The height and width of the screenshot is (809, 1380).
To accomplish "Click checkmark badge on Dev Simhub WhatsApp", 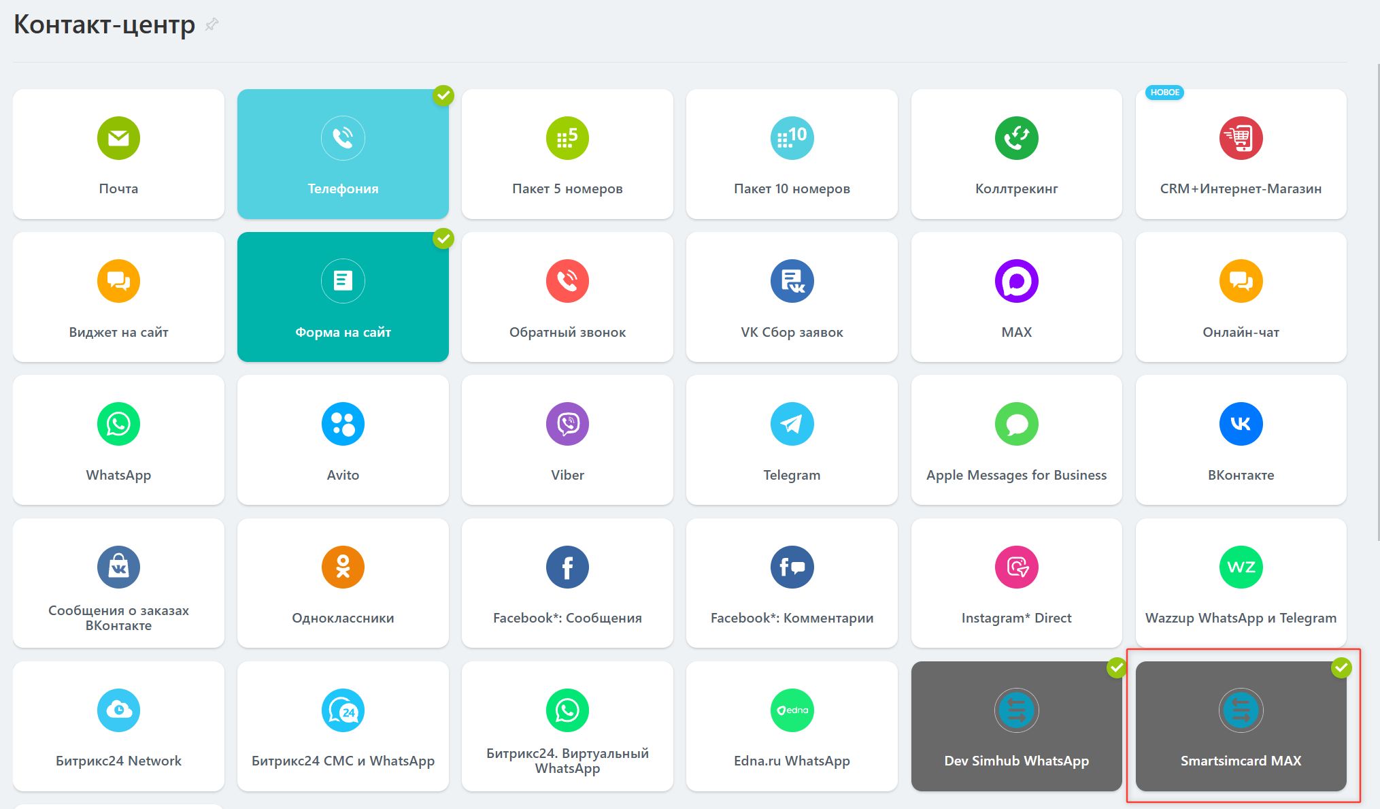I will [x=1117, y=668].
